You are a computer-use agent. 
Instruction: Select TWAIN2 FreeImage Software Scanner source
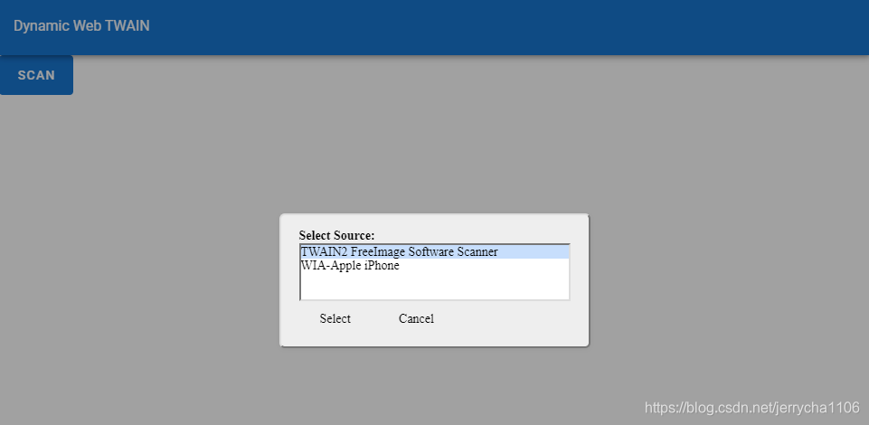click(434, 251)
